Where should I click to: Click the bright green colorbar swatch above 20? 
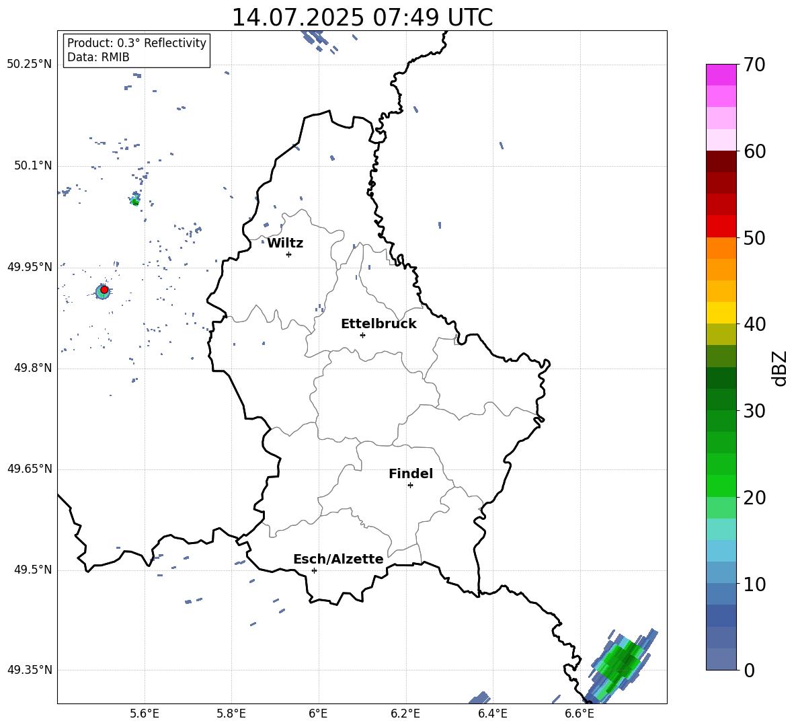click(721, 486)
